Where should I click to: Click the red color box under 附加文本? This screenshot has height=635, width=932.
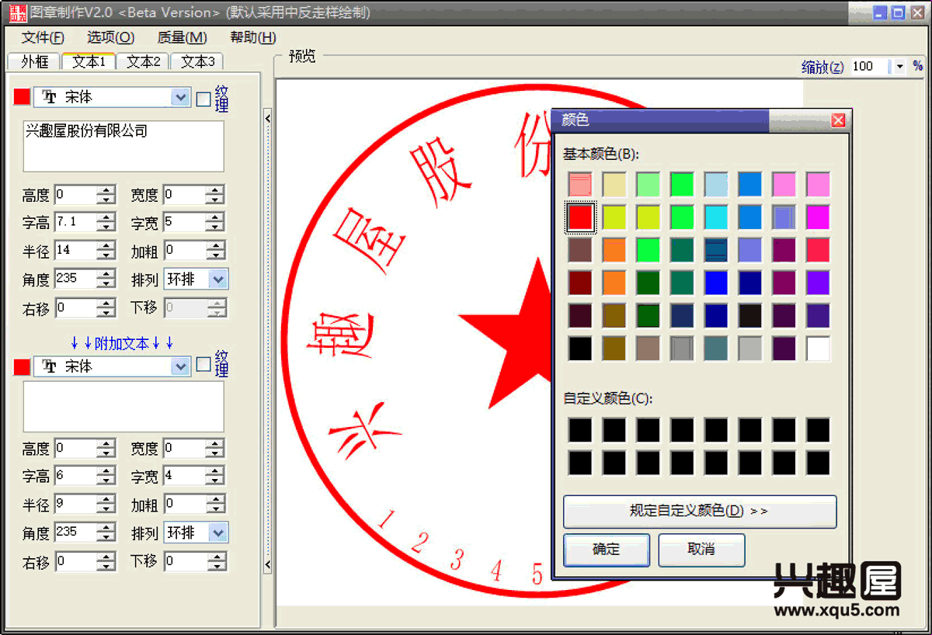[22, 366]
